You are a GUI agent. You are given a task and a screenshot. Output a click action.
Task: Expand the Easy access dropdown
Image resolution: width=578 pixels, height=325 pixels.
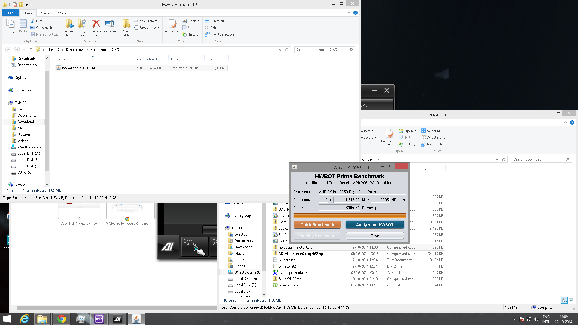point(147,28)
